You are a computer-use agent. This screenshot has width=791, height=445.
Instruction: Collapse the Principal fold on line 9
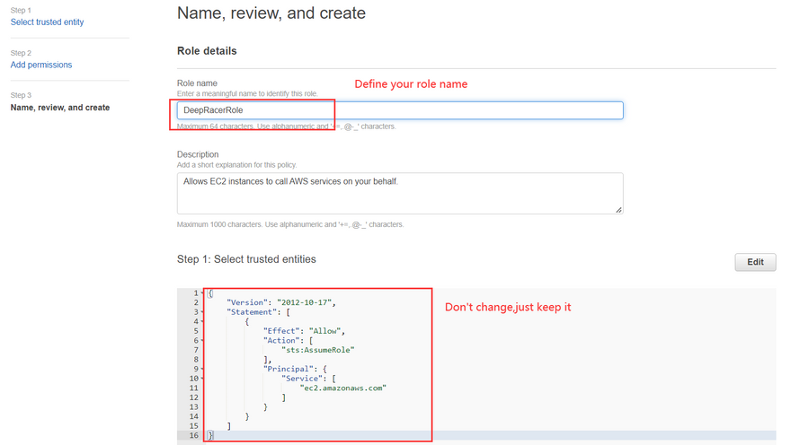pyautogui.click(x=202, y=369)
